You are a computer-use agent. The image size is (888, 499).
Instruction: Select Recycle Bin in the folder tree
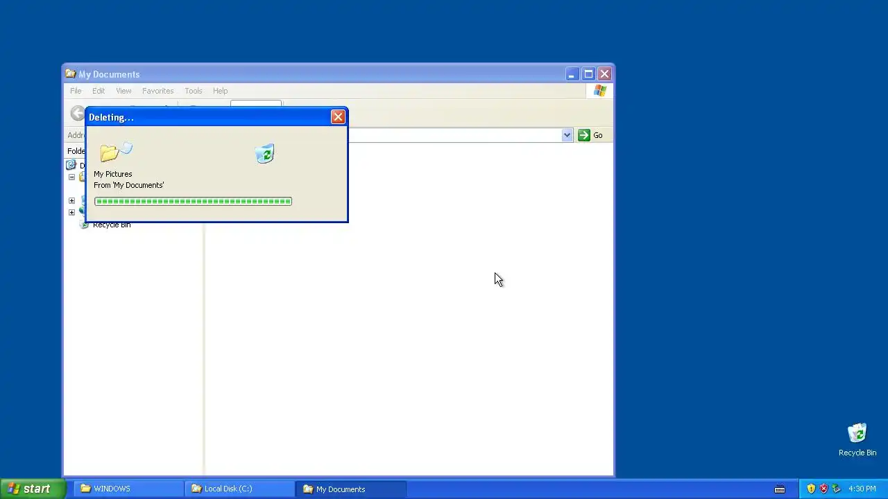point(111,225)
